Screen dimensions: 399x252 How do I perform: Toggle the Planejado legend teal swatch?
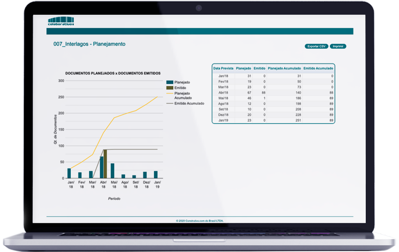[170, 82]
